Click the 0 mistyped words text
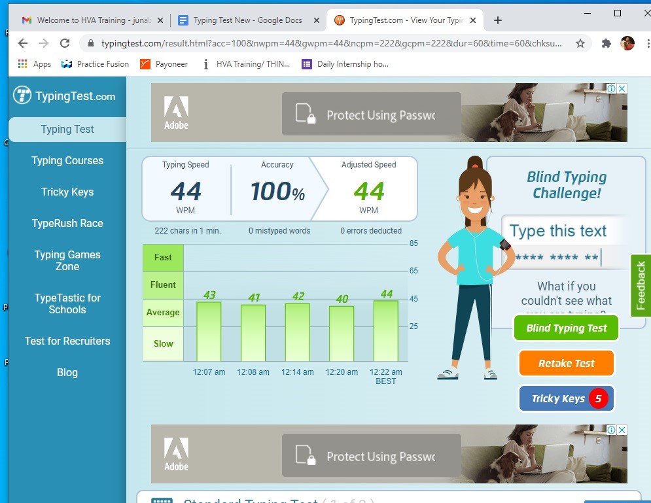 click(x=279, y=231)
